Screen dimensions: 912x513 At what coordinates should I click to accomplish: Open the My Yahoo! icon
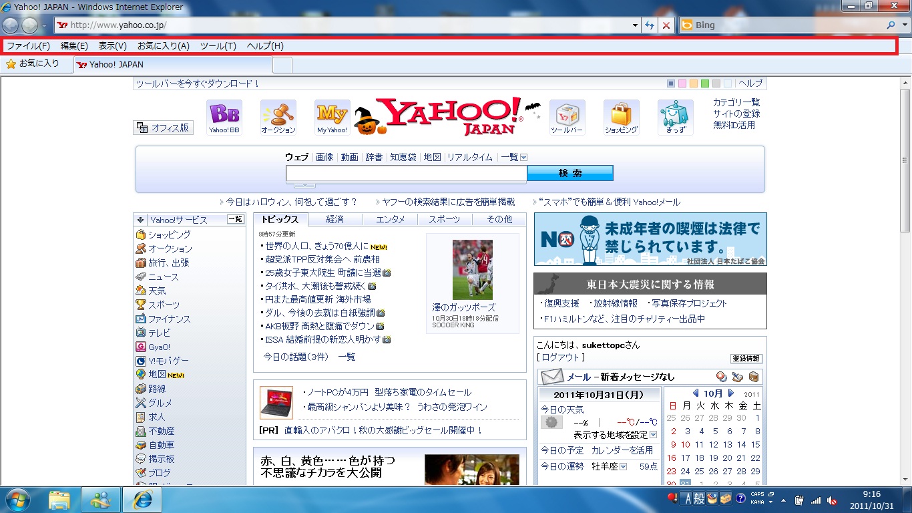tap(332, 118)
